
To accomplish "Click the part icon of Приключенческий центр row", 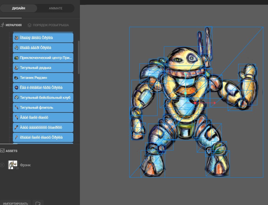I will pos(16,58).
